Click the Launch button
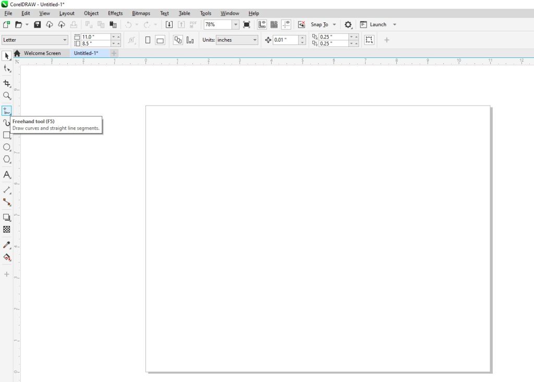Screen dimensions: 534x382 (378, 24)
